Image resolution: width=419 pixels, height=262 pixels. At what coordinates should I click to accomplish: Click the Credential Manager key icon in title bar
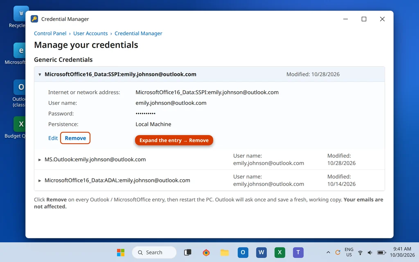coord(34,19)
